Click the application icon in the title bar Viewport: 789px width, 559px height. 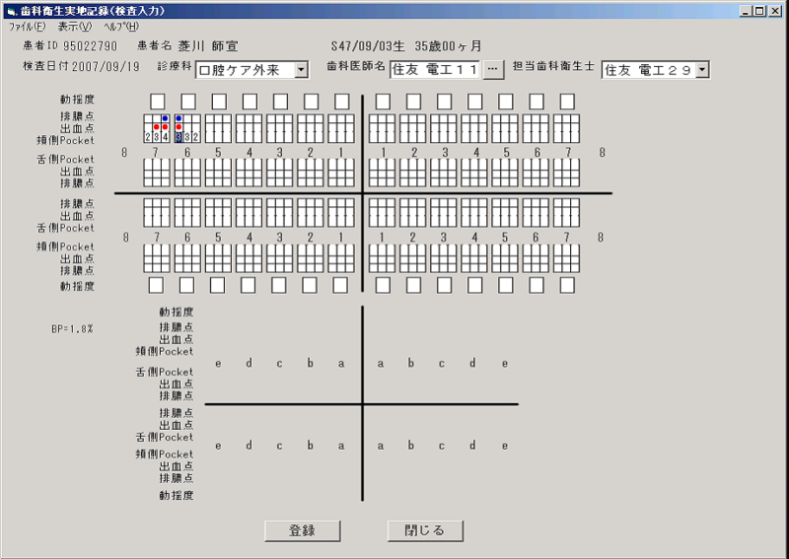(11, 10)
